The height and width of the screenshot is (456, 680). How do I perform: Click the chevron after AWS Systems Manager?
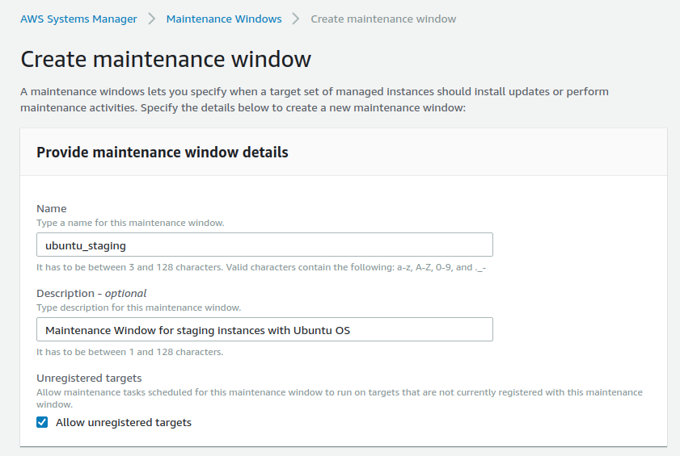coord(152,19)
